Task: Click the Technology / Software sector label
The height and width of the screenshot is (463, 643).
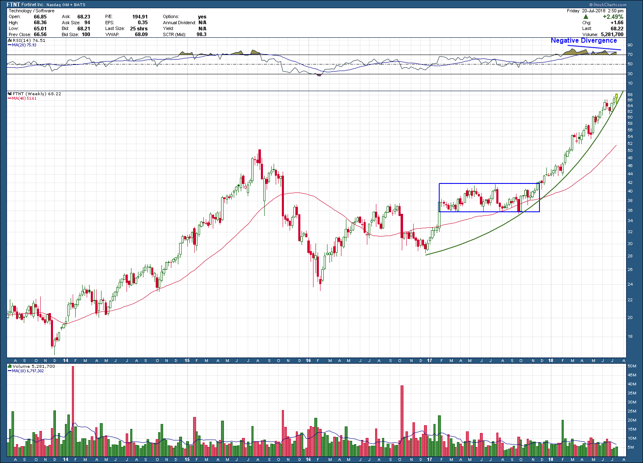Action: (32, 11)
